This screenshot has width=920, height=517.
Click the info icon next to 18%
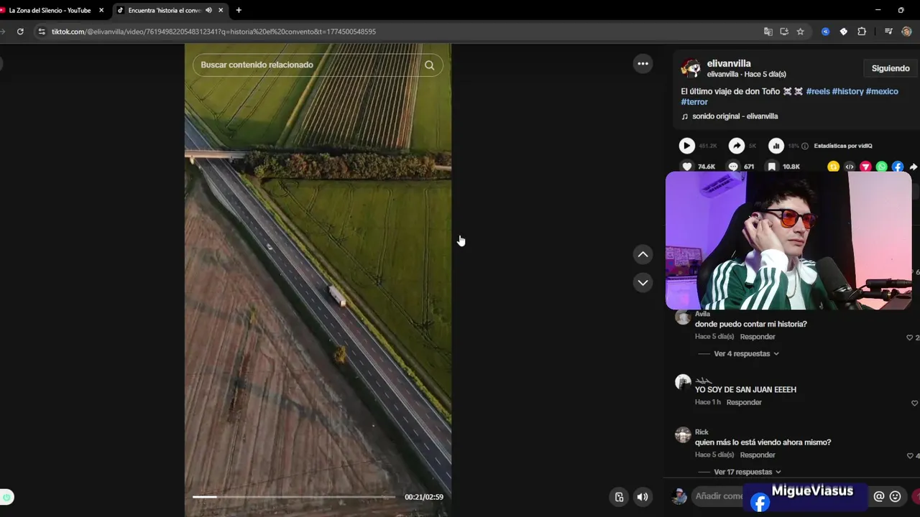[804, 146]
